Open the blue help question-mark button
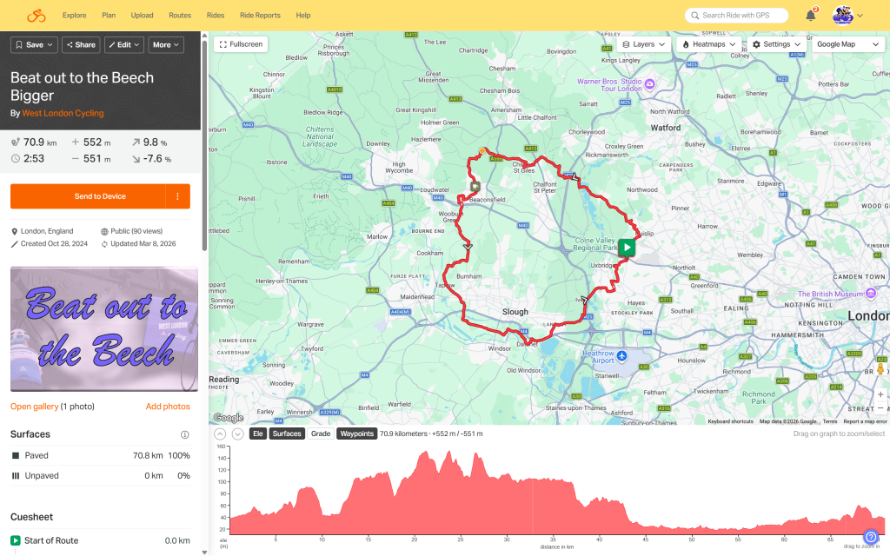The height and width of the screenshot is (556, 890). click(871, 538)
